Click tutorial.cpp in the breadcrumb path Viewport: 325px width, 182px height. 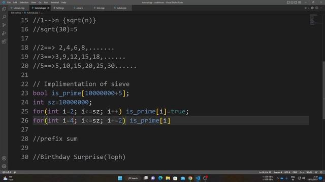click(x=32, y=13)
